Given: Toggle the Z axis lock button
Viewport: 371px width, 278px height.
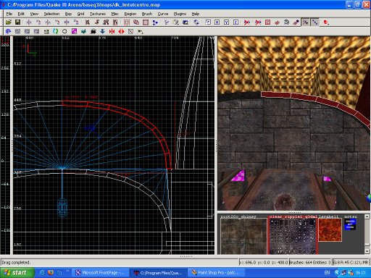Looking at the screenshot, I should (235, 22).
